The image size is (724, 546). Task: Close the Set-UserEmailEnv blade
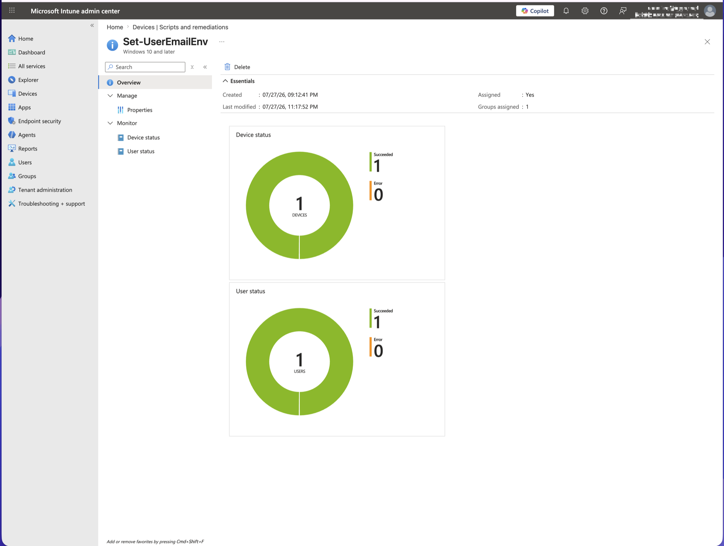tap(707, 42)
